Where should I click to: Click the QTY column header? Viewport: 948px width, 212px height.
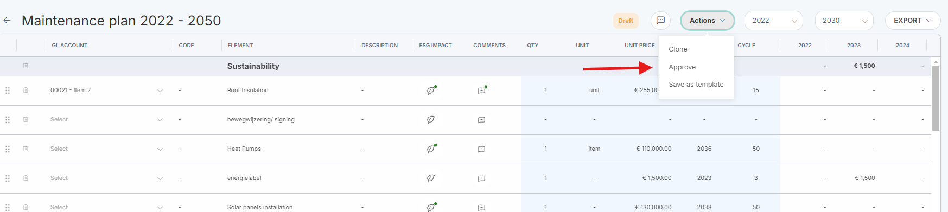pos(532,46)
